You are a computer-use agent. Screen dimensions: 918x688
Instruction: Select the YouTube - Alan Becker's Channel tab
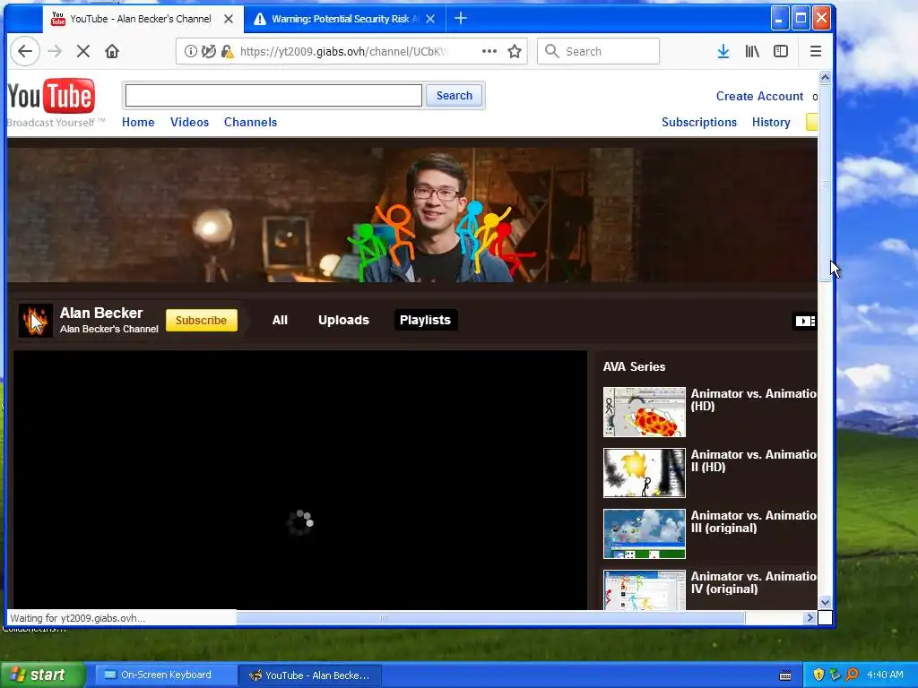(141, 19)
